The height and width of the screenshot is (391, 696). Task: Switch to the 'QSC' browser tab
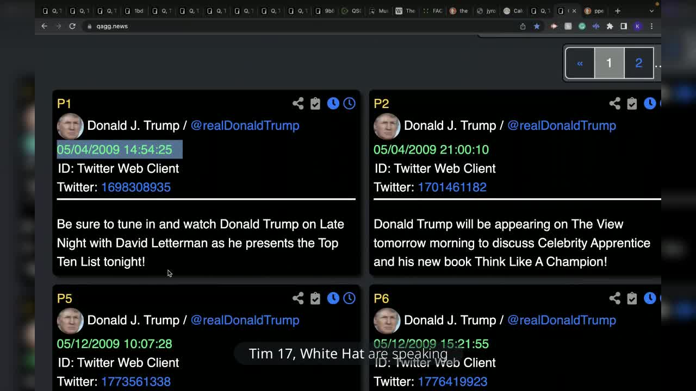pyautogui.click(x=352, y=11)
